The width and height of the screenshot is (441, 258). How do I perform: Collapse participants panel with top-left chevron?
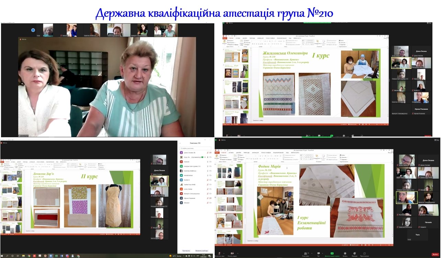coord(180,143)
